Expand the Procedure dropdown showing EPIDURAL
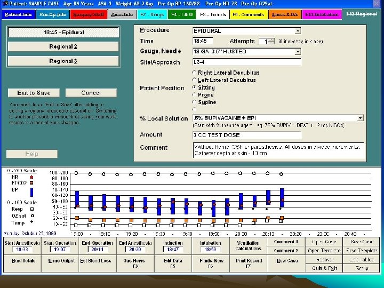384x288 pixels. coord(298,31)
